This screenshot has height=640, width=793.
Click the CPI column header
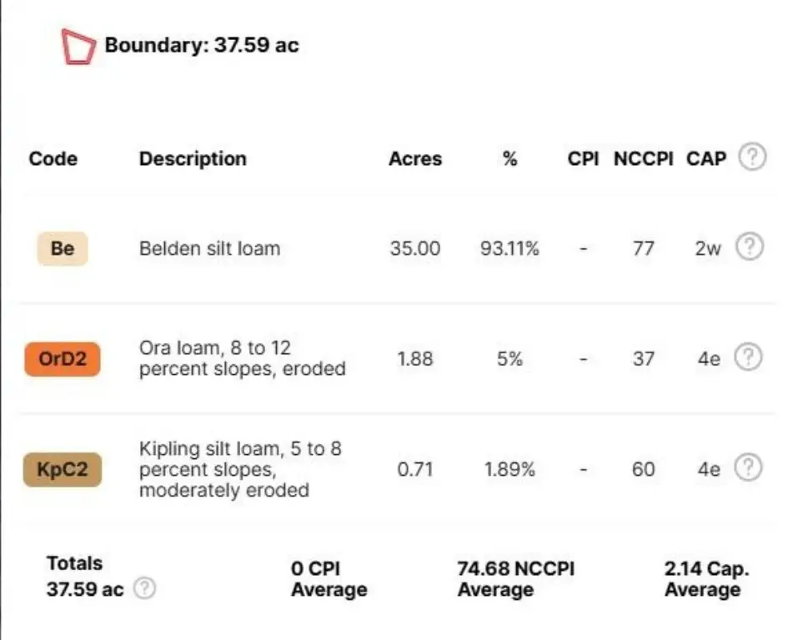584,158
